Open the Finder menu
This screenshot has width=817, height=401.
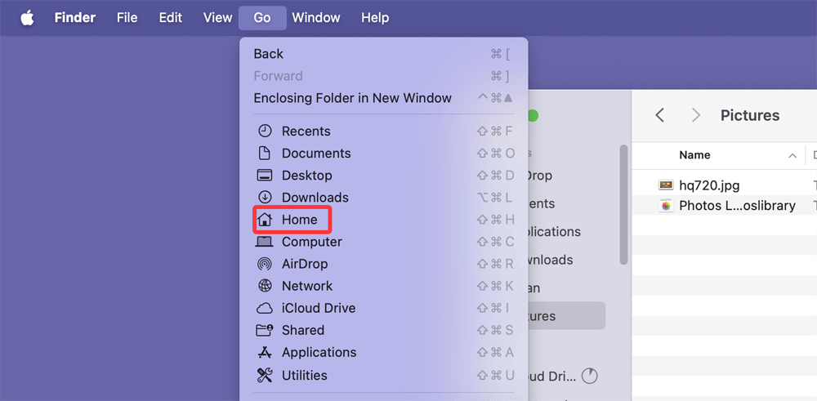(74, 18)
